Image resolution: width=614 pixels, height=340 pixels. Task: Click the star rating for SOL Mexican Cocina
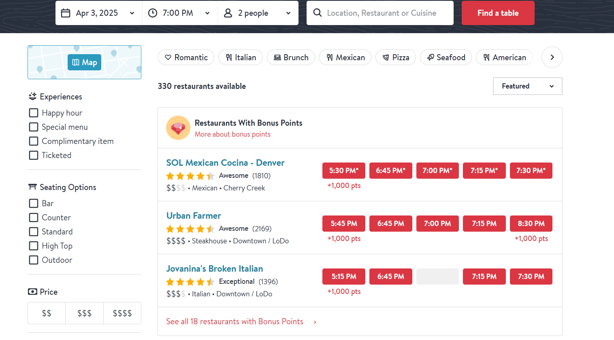190,176
